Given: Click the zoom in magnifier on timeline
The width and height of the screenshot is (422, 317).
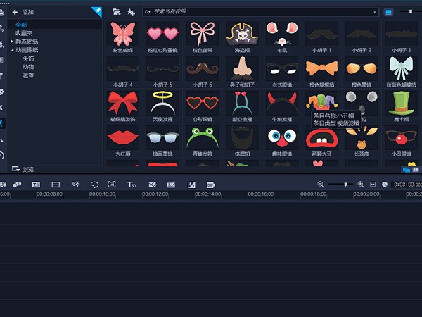Looking at the screenshot, I should [x=361, y=184].
